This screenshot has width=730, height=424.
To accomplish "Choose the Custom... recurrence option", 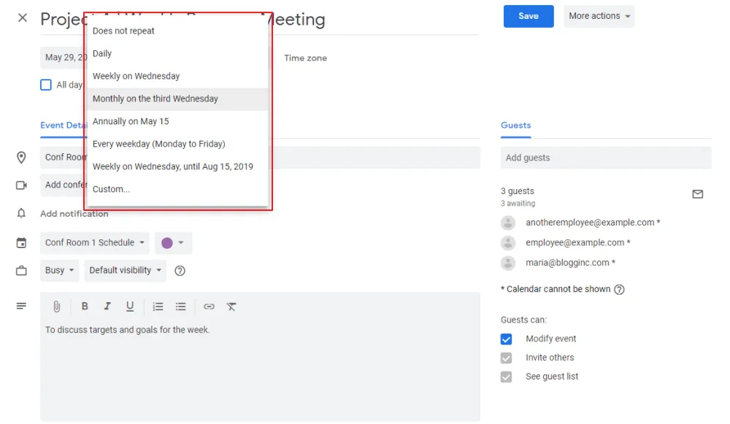I will click(177, 189).
